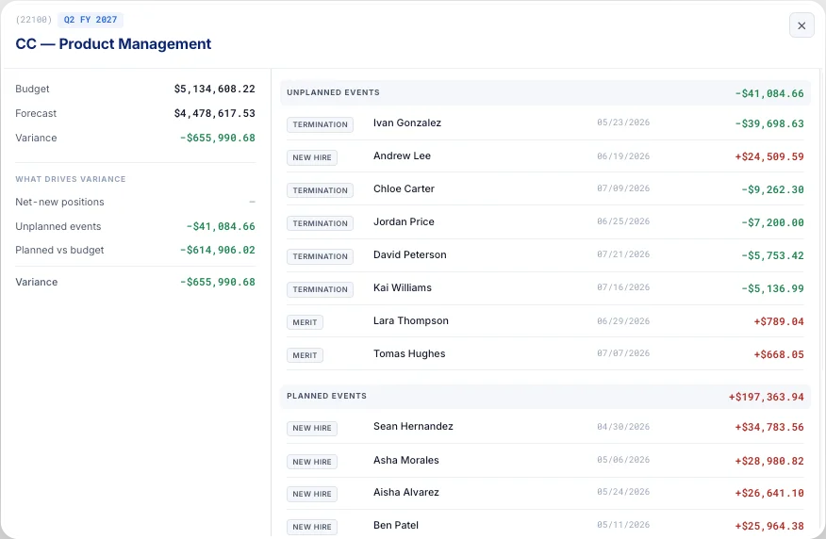
Task: Click the TERMINATION tag for David Peterson
Action: click(320, 256)
